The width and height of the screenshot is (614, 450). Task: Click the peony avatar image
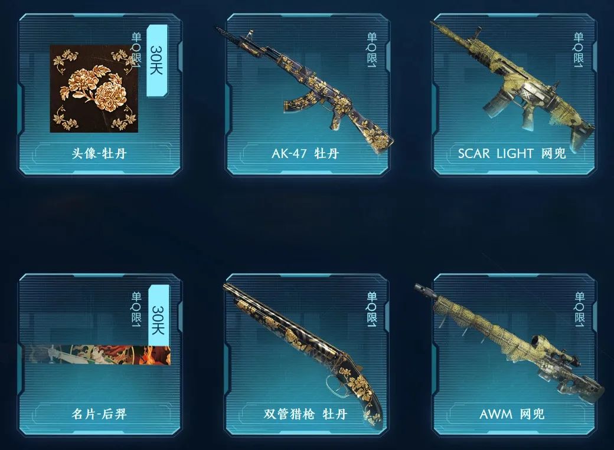click(x=94, y=88)
